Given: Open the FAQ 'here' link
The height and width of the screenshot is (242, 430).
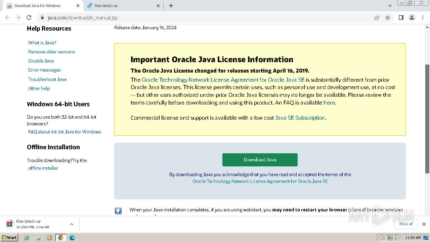Looking at the screenshot, I should [329, 103].
